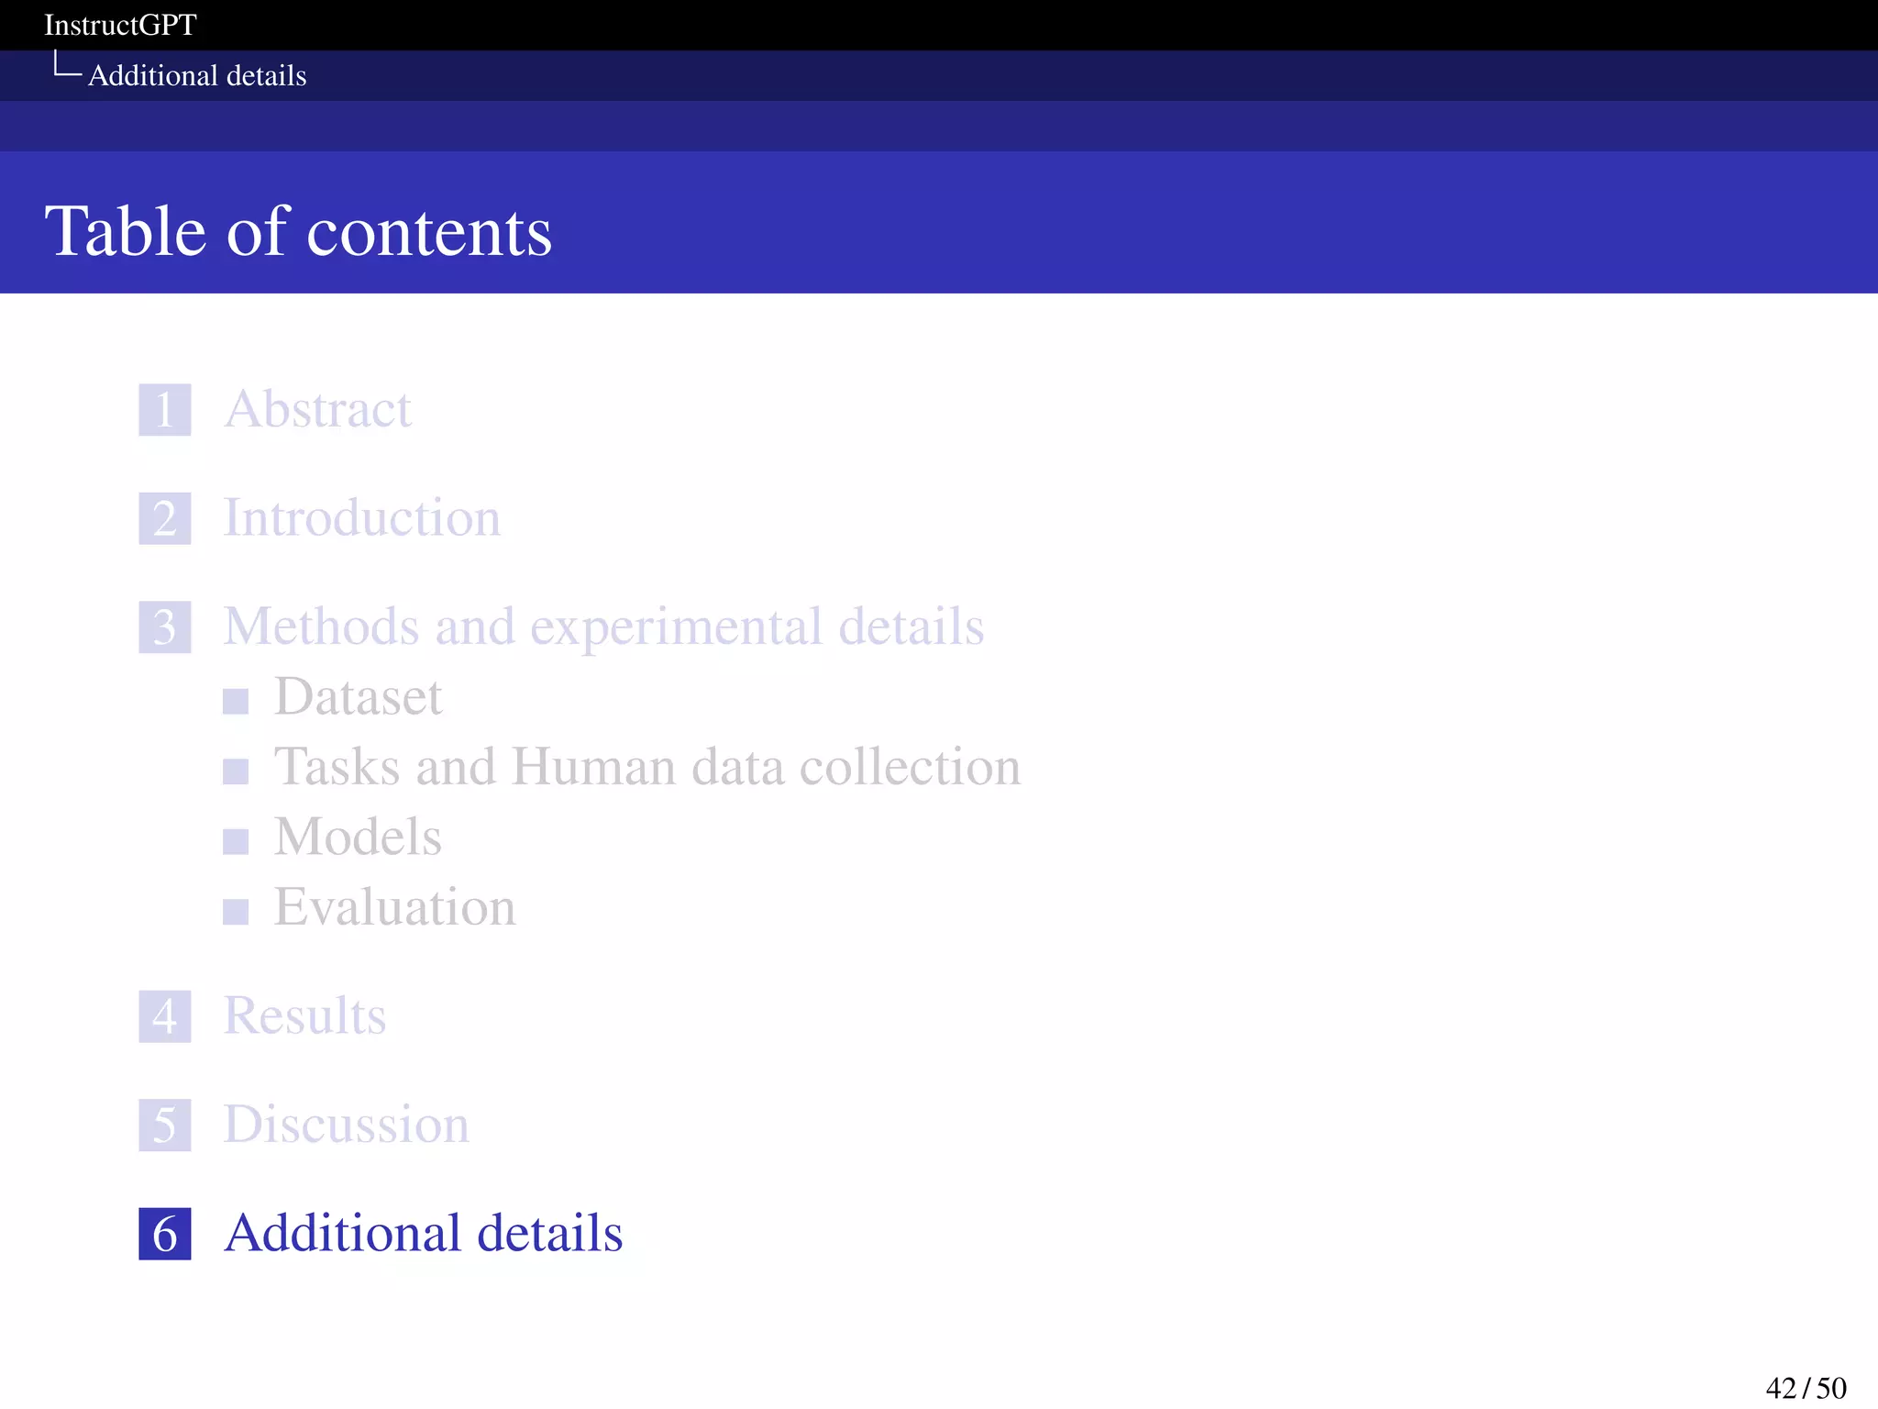This screenshot has height=1409, width=1878.
Task: Click the number 2 section marker
Action: [x=165, y=518]
